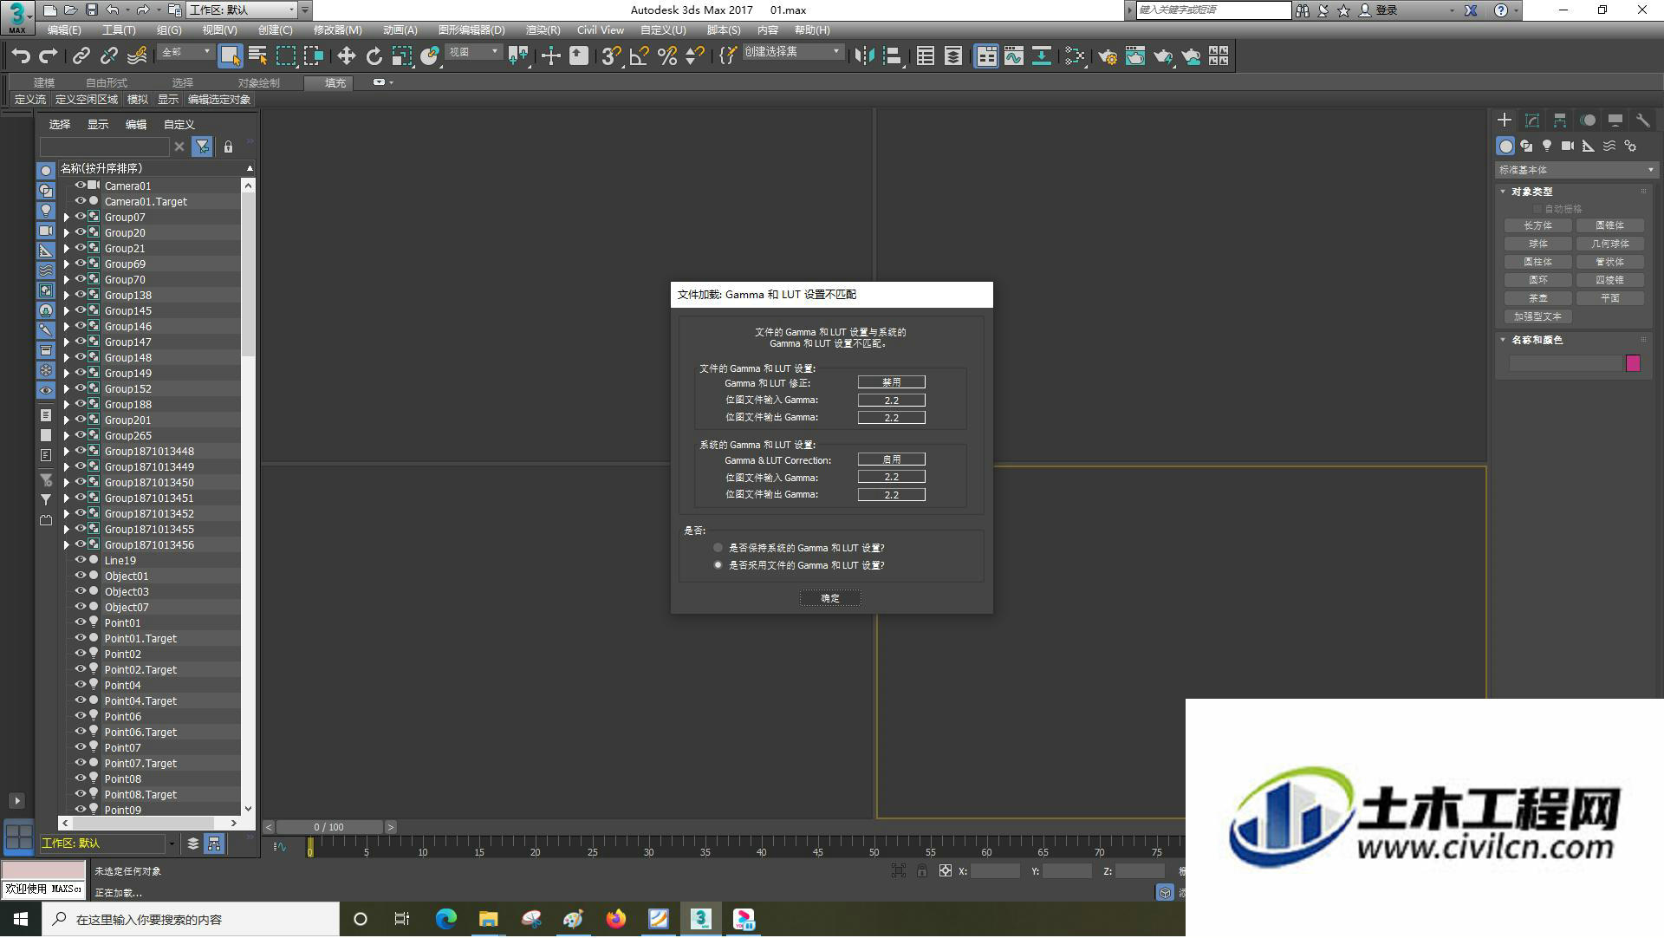Image resolution: width=1664 pixels, height=938 pixels.
Task: Open the Utilities wrench panel tab
Action: (1642, 121)
